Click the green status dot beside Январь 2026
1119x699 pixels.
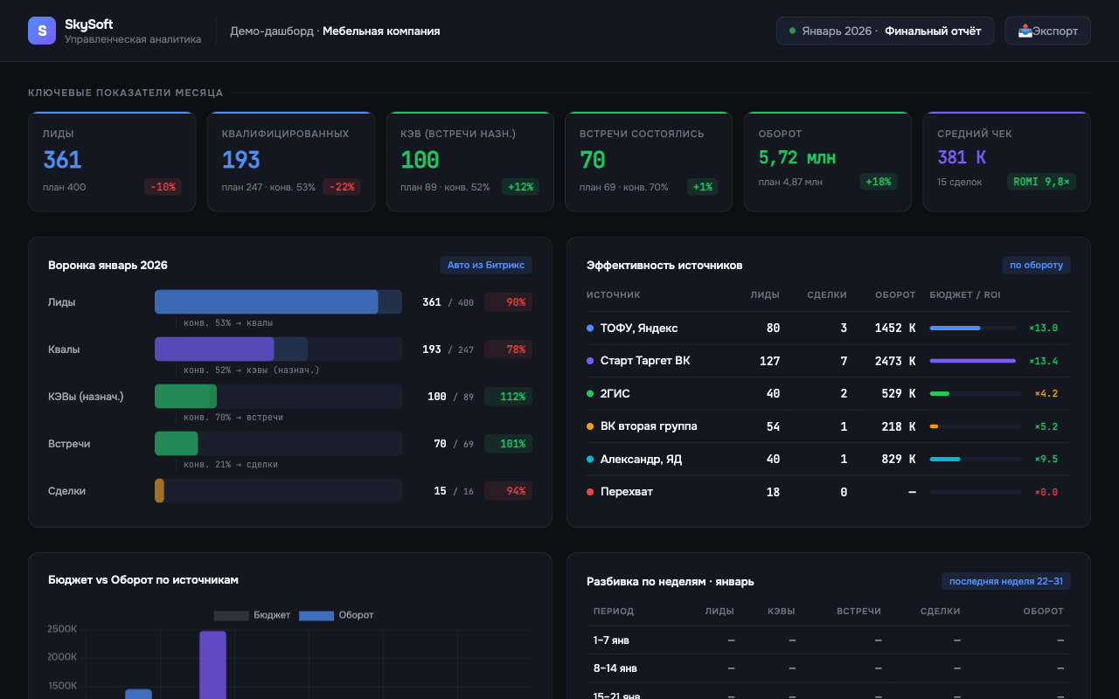click(x=792, y=31)
